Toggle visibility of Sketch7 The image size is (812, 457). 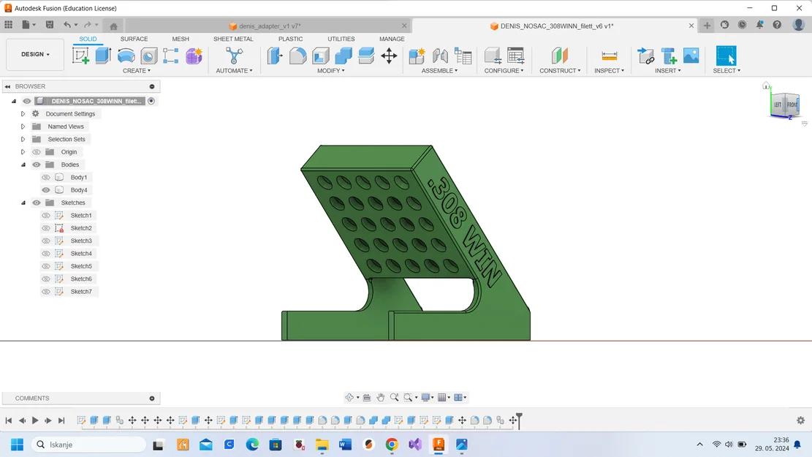tap(46, 292)
